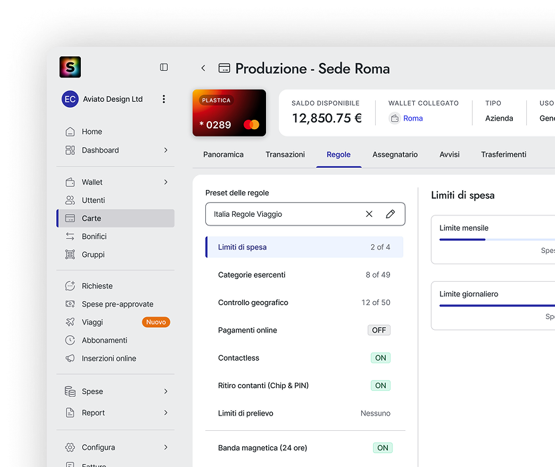Toggle Ritiro contanti (Chip & PIN) setting

(x=380, y=385)
